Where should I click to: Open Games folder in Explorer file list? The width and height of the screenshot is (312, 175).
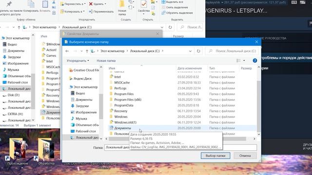(x=49, y=55)
